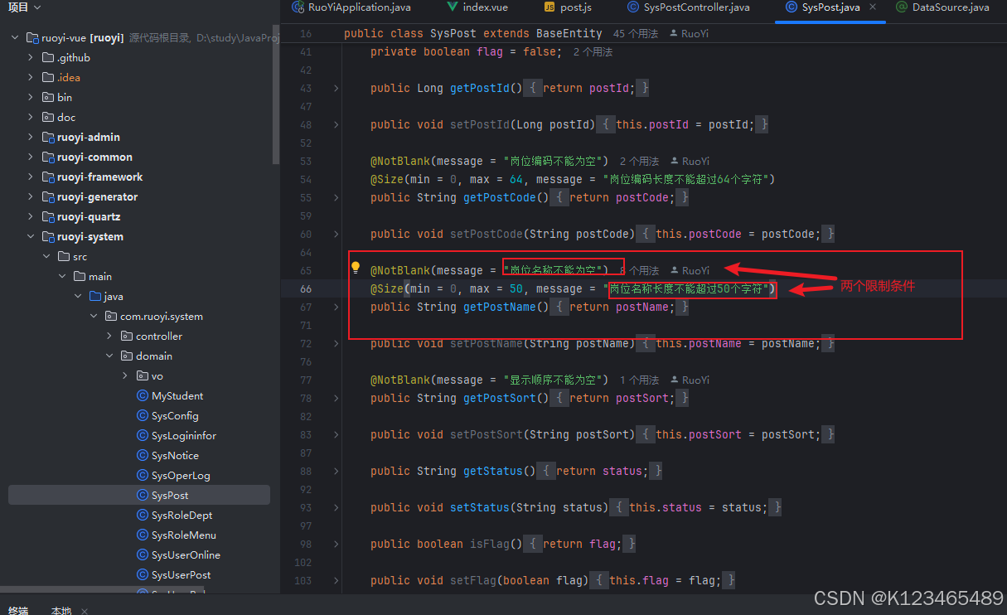The height and width of the screenshot is (615, 1007).
Task: Select SysPost in project tree
Action: pyautogui.click(x=139, y=496)
